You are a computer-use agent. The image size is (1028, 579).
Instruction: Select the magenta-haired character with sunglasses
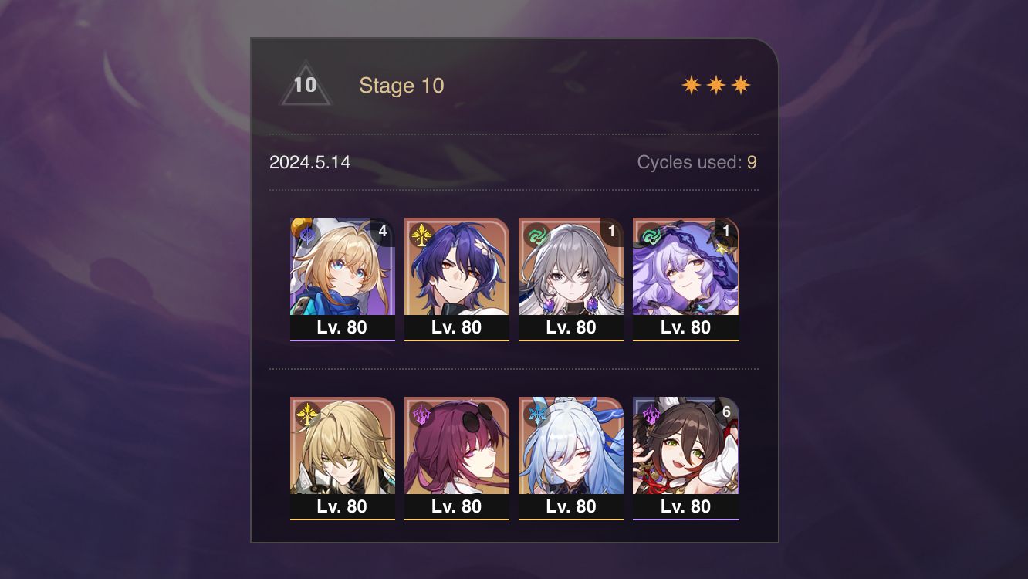pos(457,458)
